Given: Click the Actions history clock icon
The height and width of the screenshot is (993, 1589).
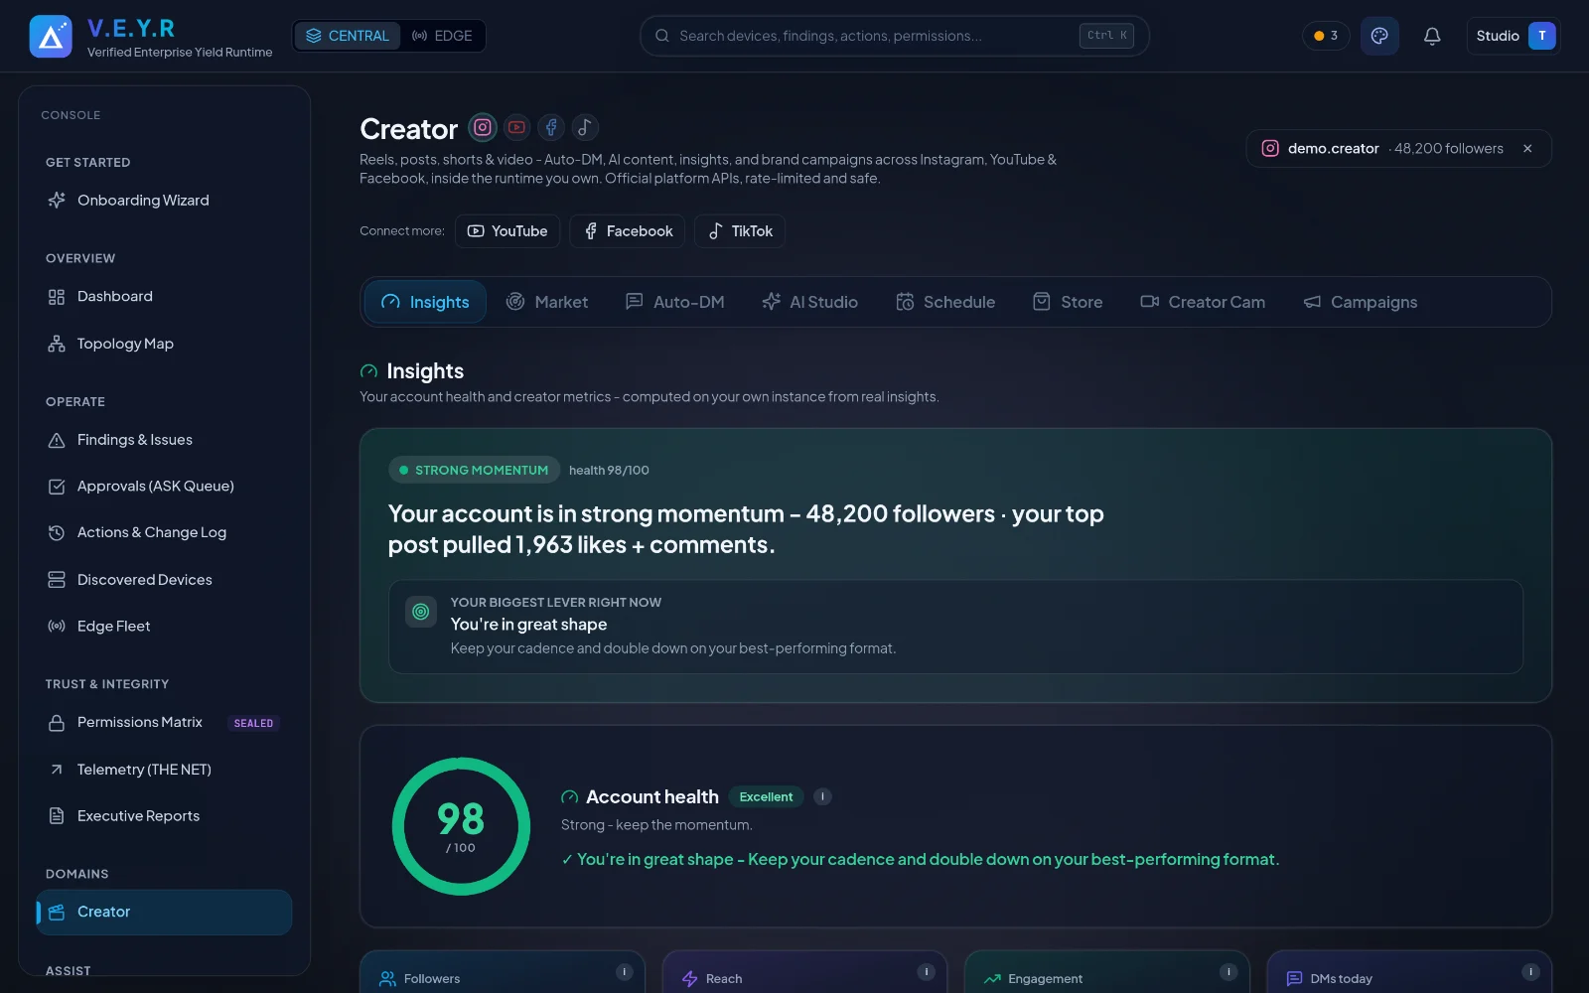Looking at the screenshot, I should coord(57,533).
